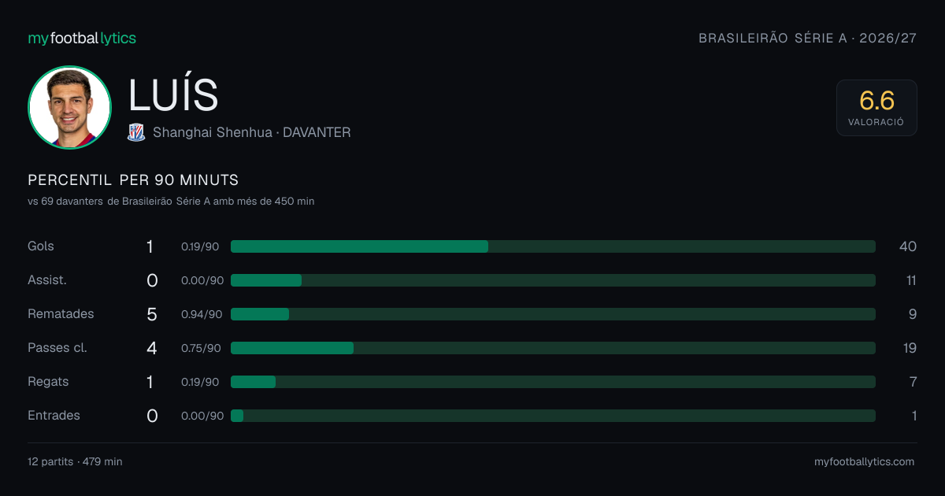The height and width of the screenshot is (496, 945).
Task: Select the 12 partits · 479 min footer
Action: click(x=75, y=462)
